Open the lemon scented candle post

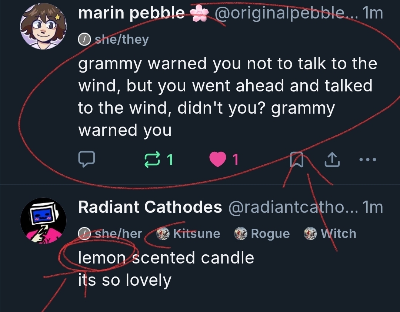pos(166,258)
